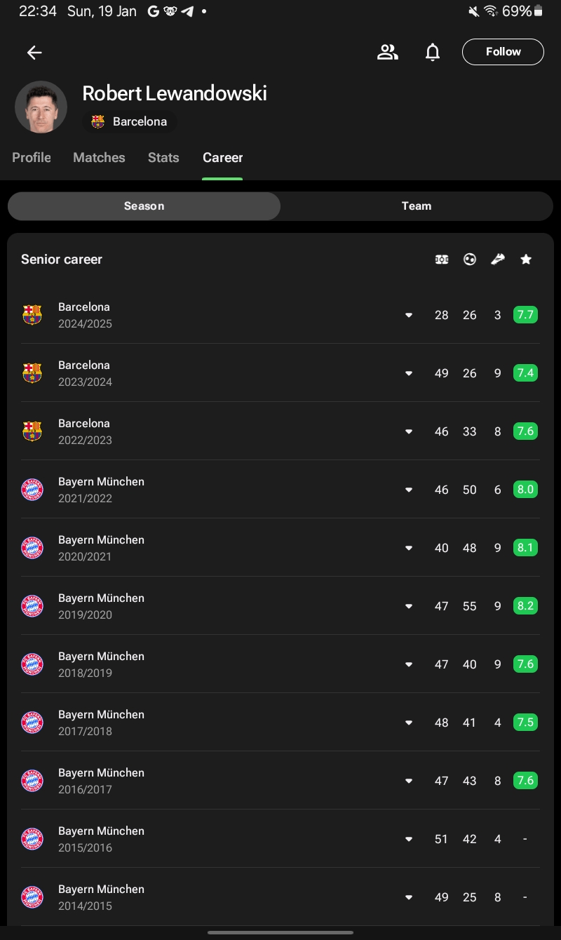Open the Matches tab
The height and width of the screenshot is (940, 561).
[99, 158]
